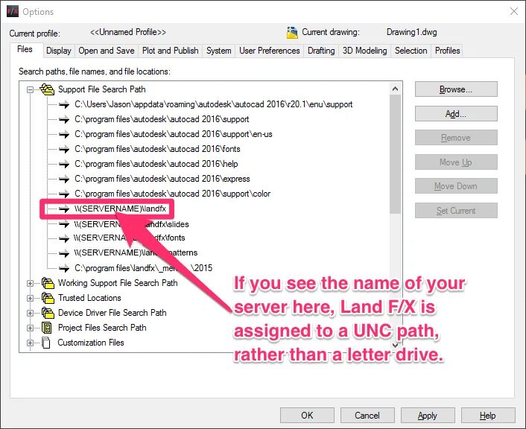
Task: Switch to the System tab
Action: (219, 51)
